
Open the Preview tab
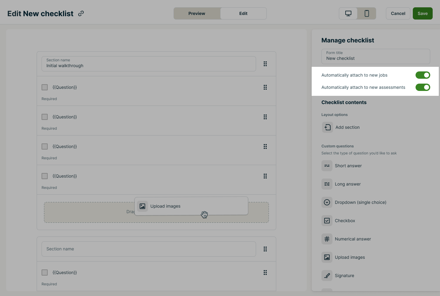[x=197, y=13]
